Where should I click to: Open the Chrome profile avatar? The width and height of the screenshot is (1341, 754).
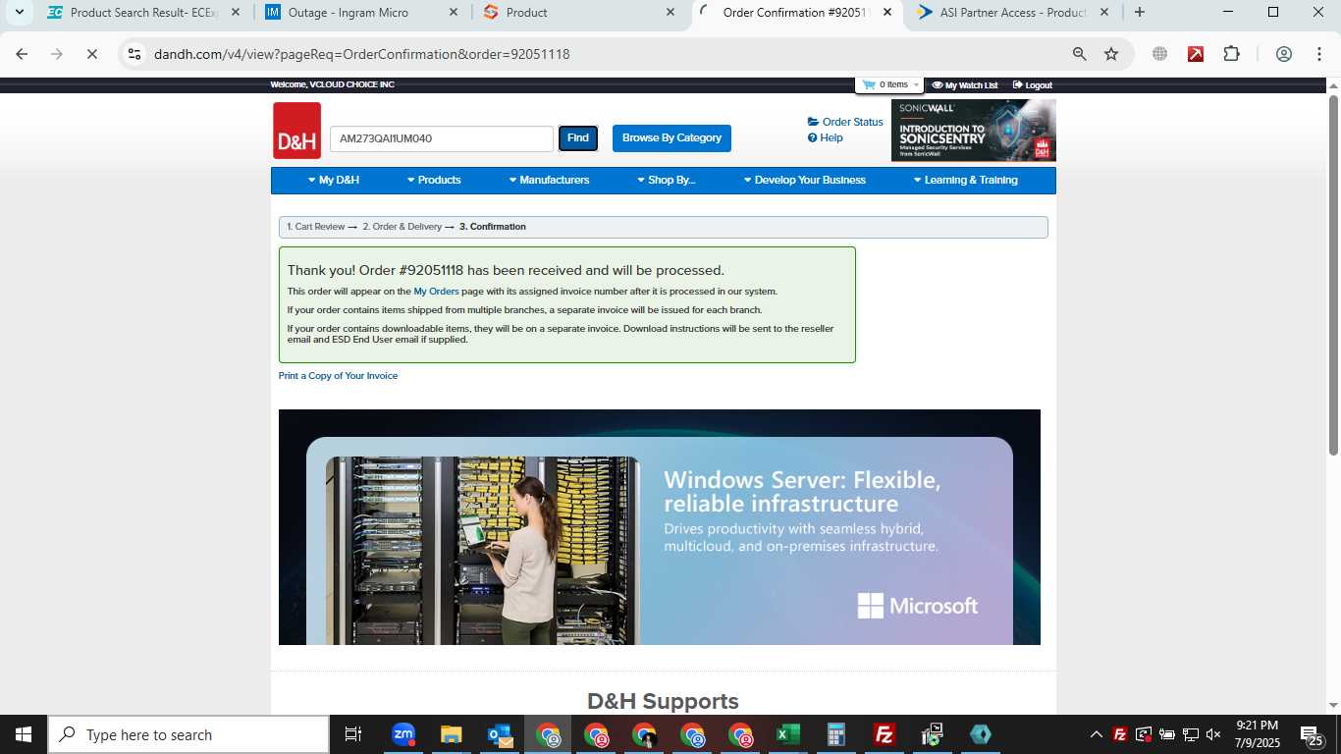(1284, 54)
